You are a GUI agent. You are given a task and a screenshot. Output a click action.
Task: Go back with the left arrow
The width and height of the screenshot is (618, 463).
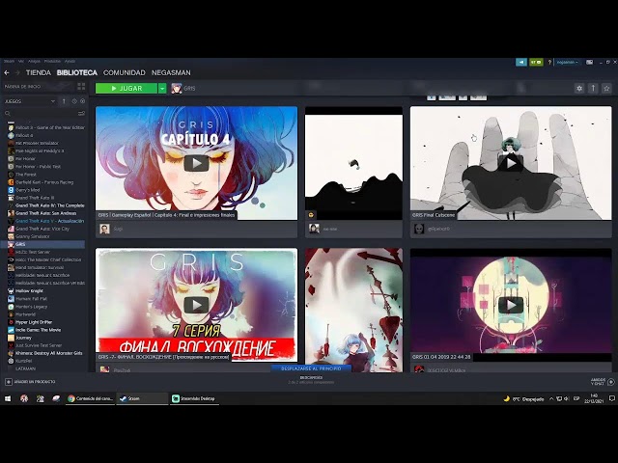[7, 73]
